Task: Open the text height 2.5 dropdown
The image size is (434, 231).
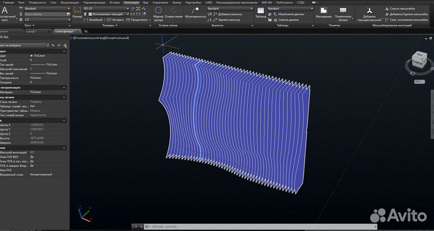Action: (x=48, y=20)
